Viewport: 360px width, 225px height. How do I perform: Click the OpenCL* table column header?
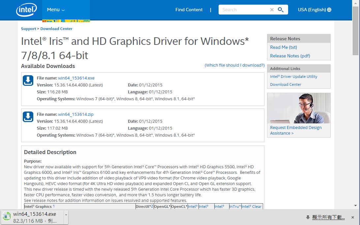coord(179,207)
